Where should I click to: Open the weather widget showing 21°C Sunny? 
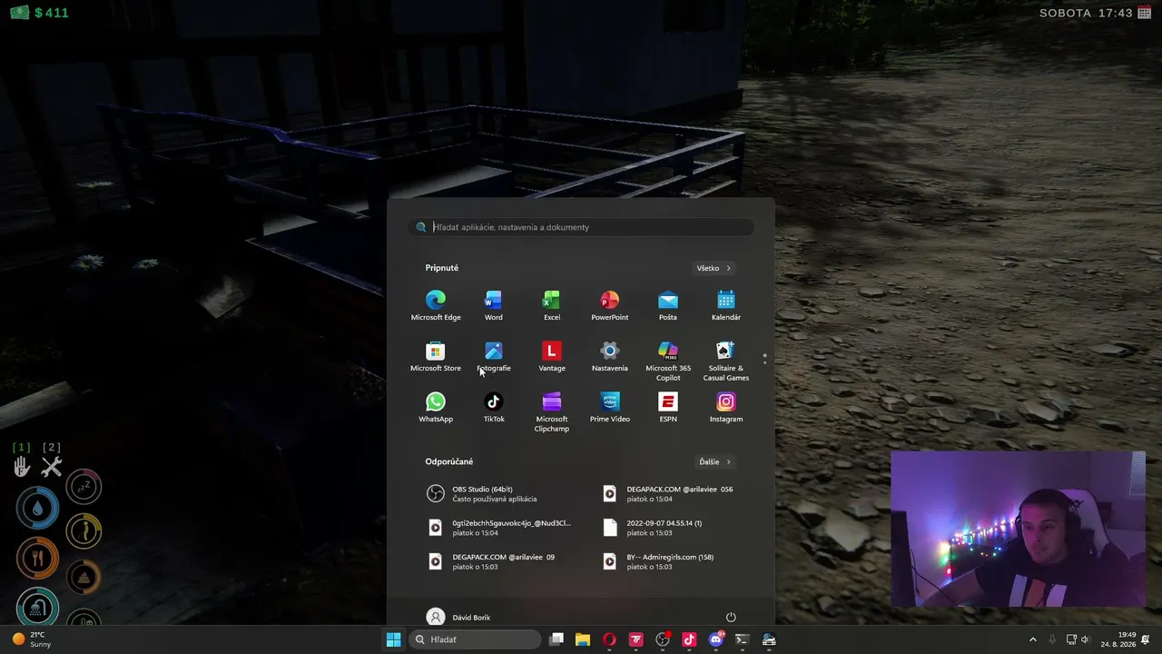tap(32, 639)
